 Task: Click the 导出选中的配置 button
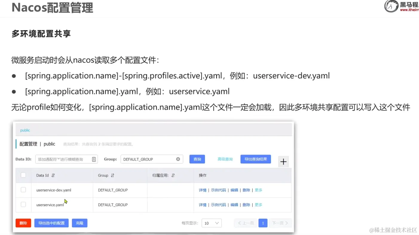pyautogui.click(x=51, y=223)
